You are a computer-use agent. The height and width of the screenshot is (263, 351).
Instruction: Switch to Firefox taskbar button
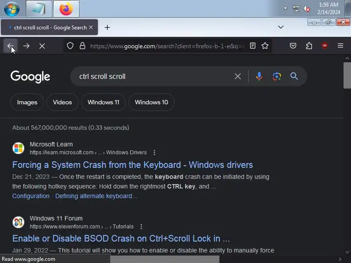[x=66, y=9]
